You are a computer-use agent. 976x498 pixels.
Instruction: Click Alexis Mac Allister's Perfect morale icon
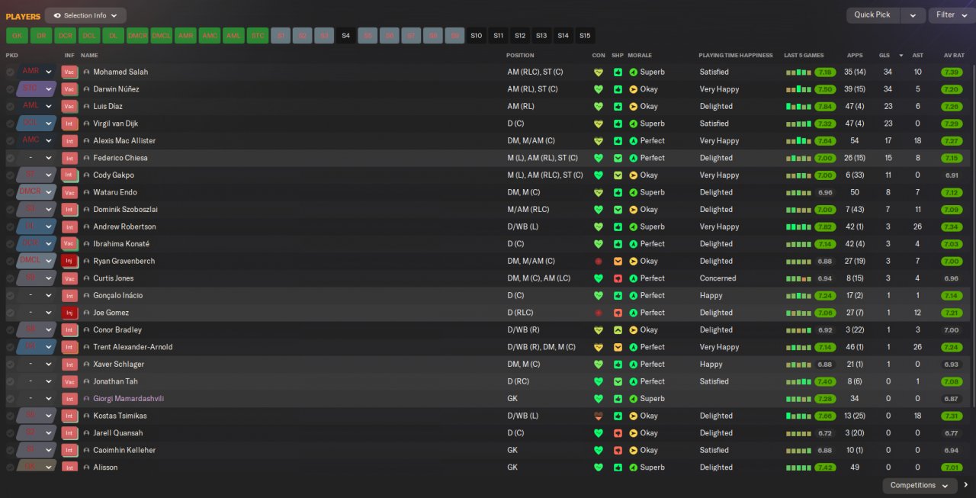634,141
